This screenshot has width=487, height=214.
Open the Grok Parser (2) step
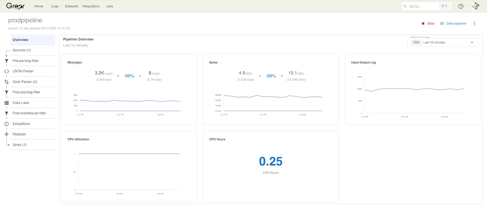tap(33, 82)
